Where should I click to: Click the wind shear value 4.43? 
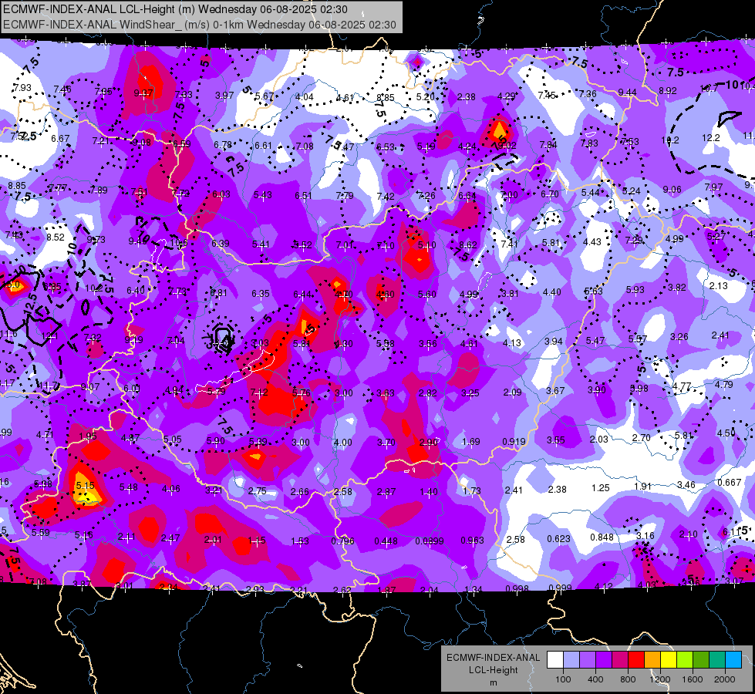coord(592,242)
